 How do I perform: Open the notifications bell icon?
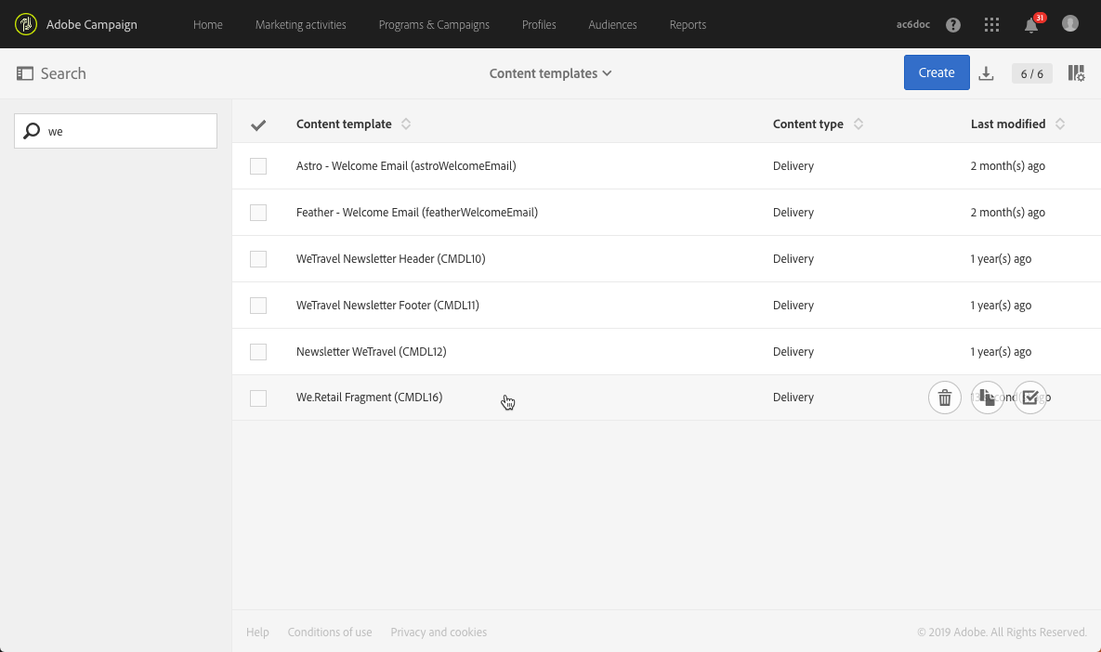point(1030,25)
